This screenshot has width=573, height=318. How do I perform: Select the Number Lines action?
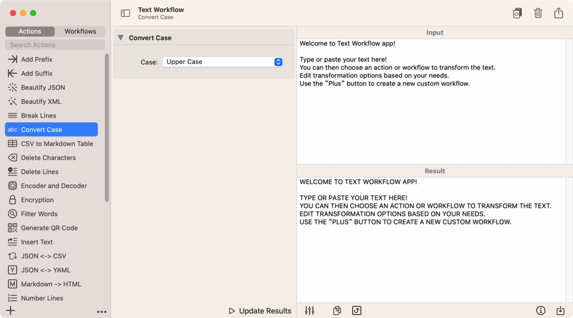[52, 298]
